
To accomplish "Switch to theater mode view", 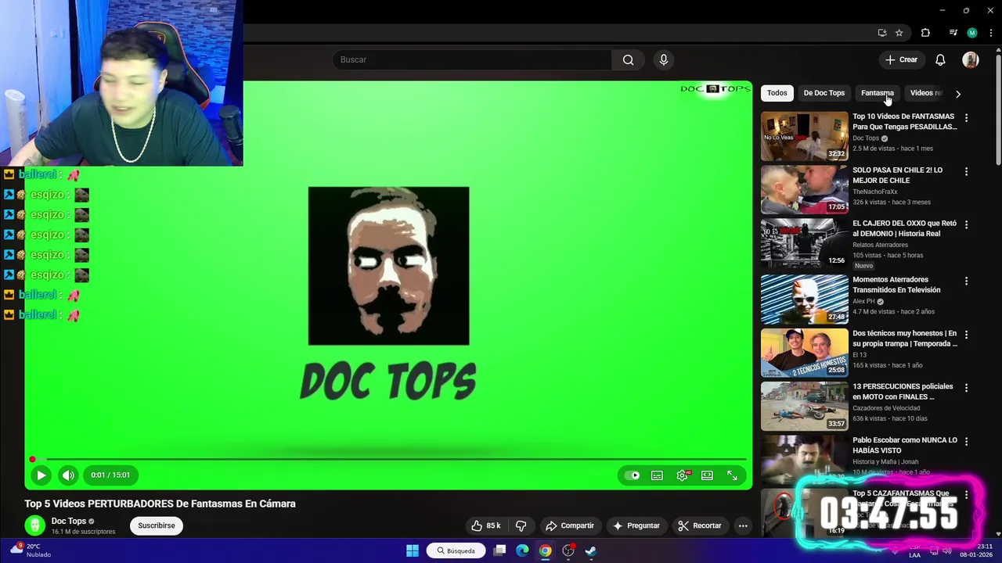I will click(707, 475).
